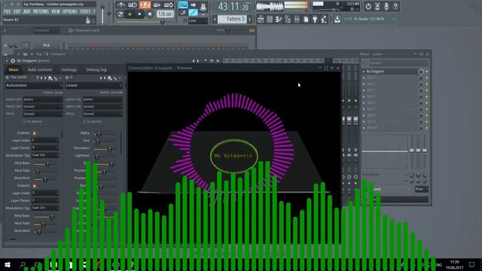Open Windows notification center
Image resolution: width=482 pixels, height=271 pixels.
(x=472, y=264)
